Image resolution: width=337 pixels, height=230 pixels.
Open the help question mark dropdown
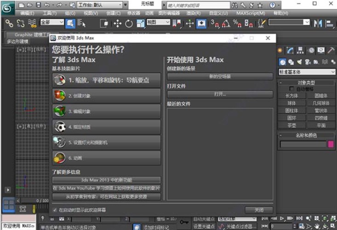279,5
